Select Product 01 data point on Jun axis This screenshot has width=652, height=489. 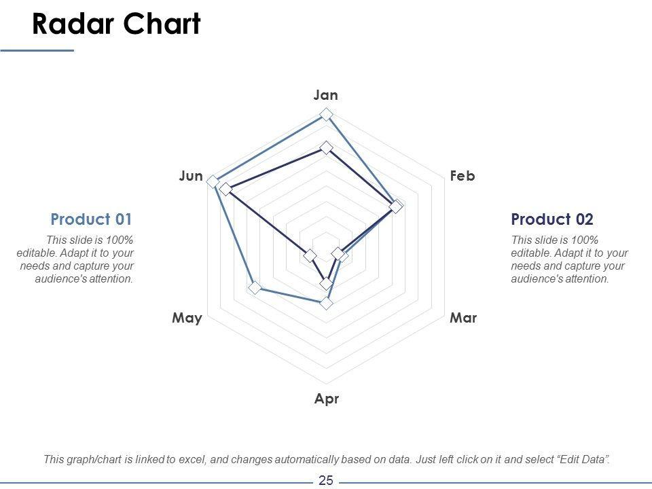[213, 181]
